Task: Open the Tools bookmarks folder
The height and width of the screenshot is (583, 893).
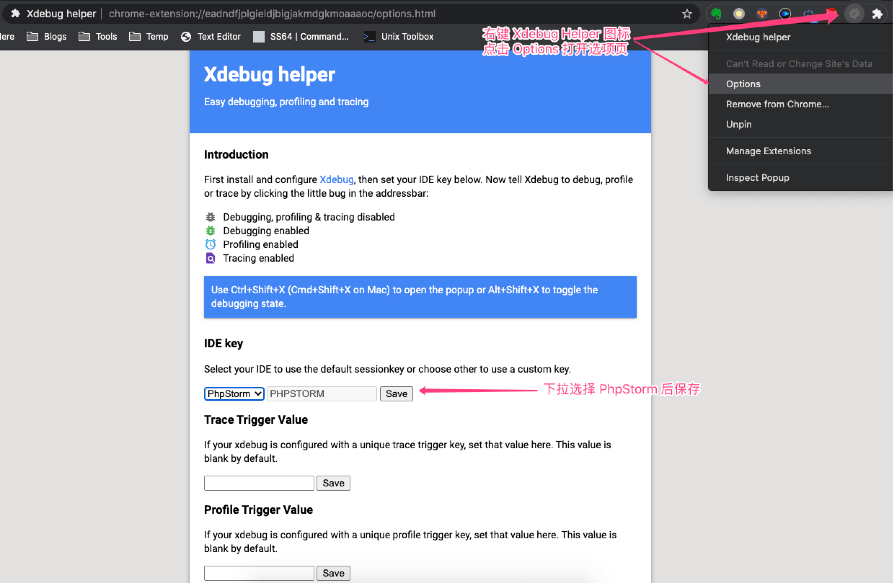Action: (98, 36)
